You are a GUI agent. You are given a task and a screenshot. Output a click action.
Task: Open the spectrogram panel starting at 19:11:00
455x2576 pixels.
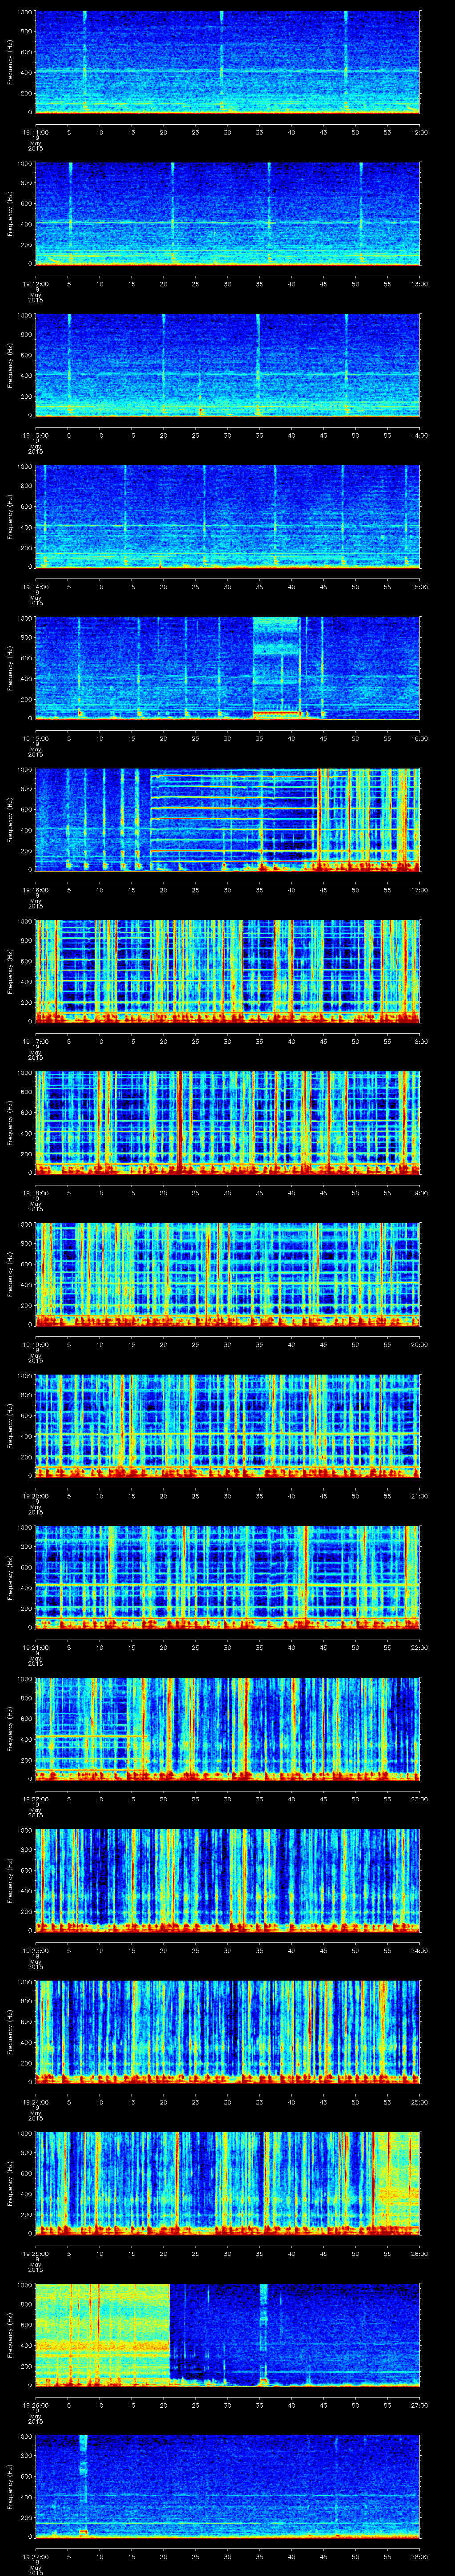coord(228,62)
